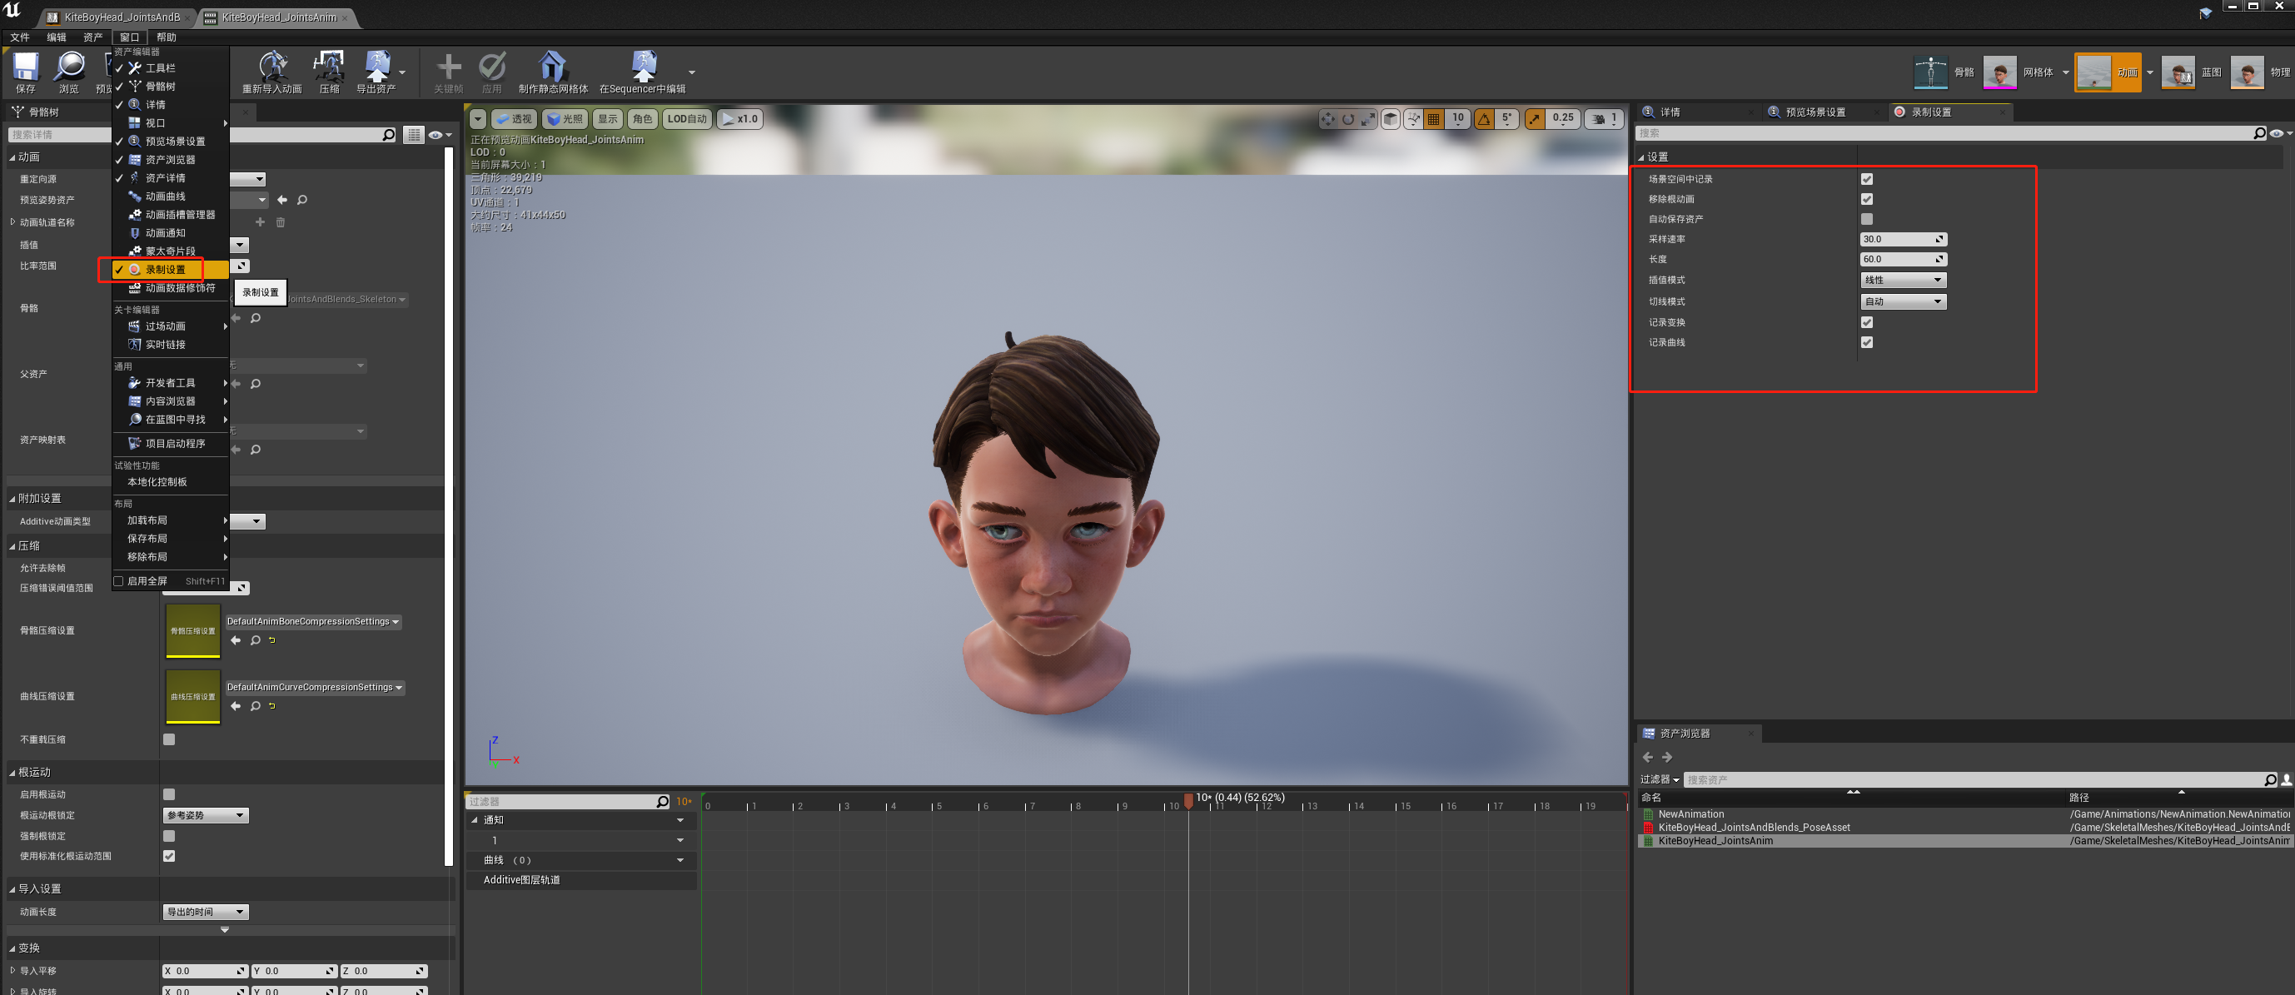2295x995 pixels.
Task: Toggle the 自动保存资产 auto-save asset checkbox
Action: 1866,219
